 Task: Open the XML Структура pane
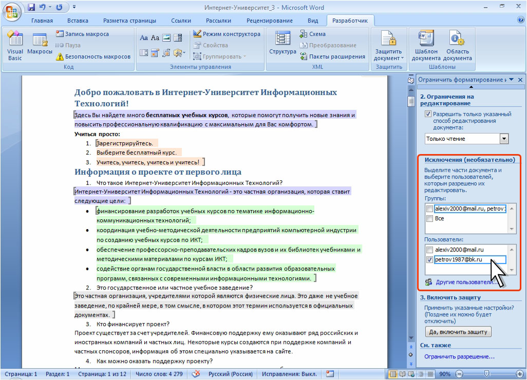[283, 43]
